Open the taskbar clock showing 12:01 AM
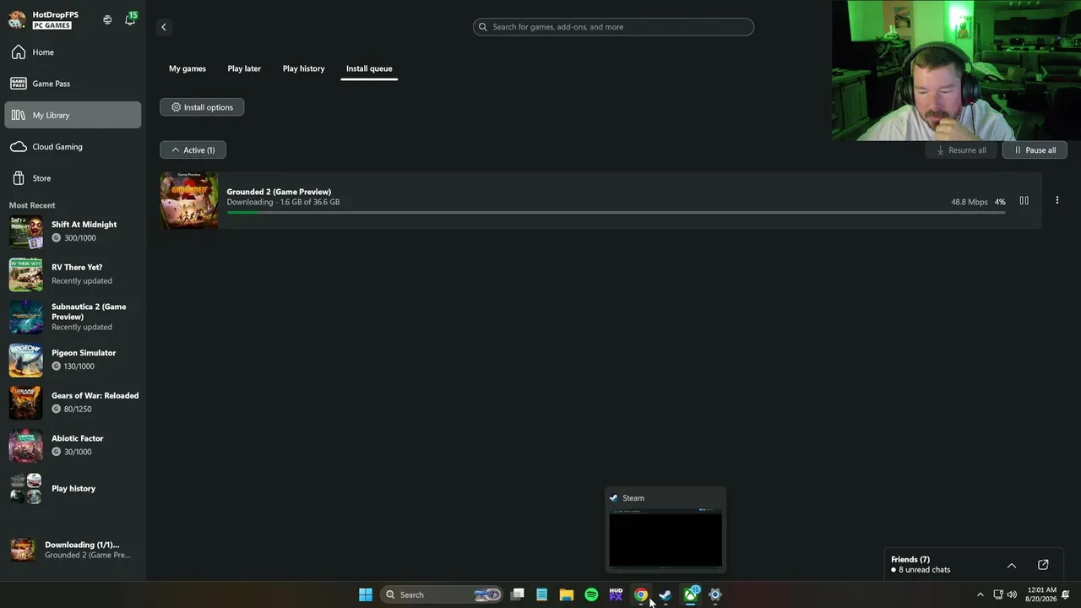The width and height of the screenshot is (1081, 608). click(1040, 594)
